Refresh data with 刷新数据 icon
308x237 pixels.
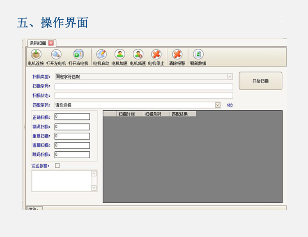pos(198,55)
